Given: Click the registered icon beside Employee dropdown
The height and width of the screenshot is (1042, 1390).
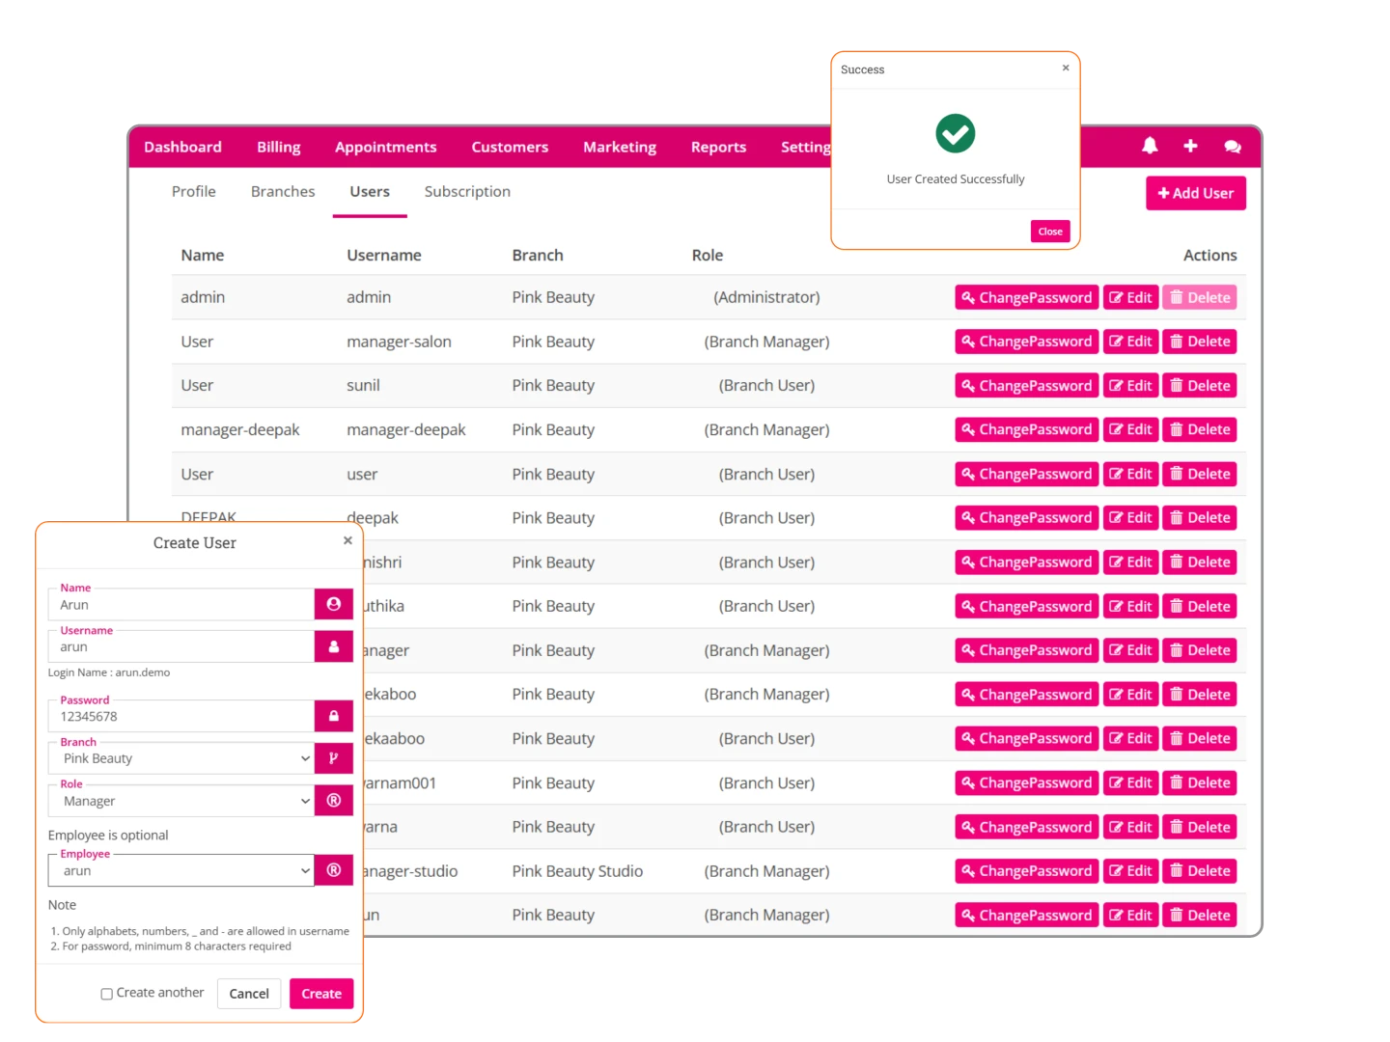Looking at the screenshot, I should point(334,870).
